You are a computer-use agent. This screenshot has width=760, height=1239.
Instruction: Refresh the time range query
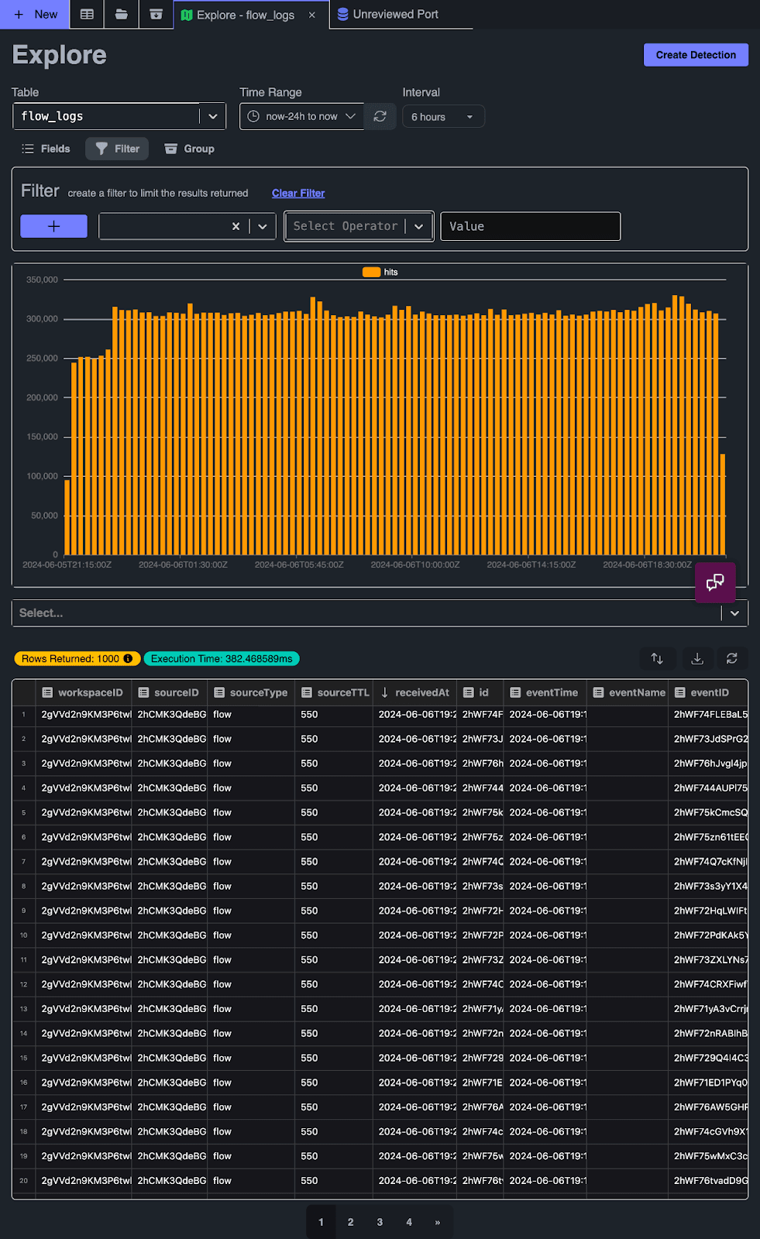380,116
